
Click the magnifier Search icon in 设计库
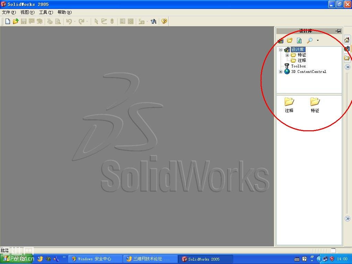(x=310, y=41)
